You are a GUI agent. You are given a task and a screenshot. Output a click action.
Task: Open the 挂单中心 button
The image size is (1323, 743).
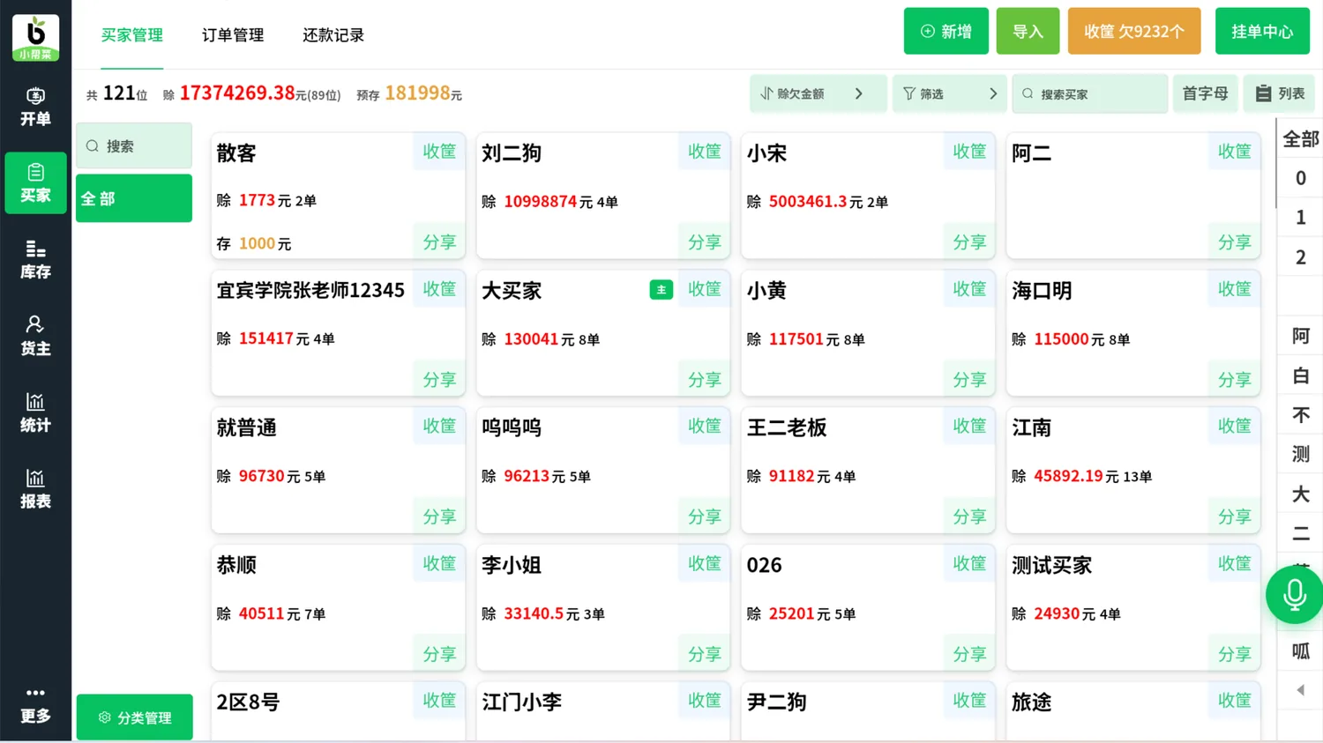coord(1262,32)
